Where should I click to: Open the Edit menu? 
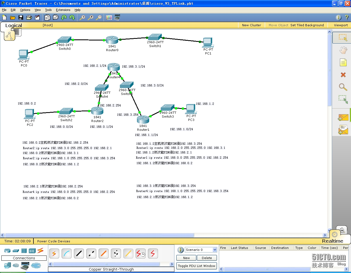point(13,10)
